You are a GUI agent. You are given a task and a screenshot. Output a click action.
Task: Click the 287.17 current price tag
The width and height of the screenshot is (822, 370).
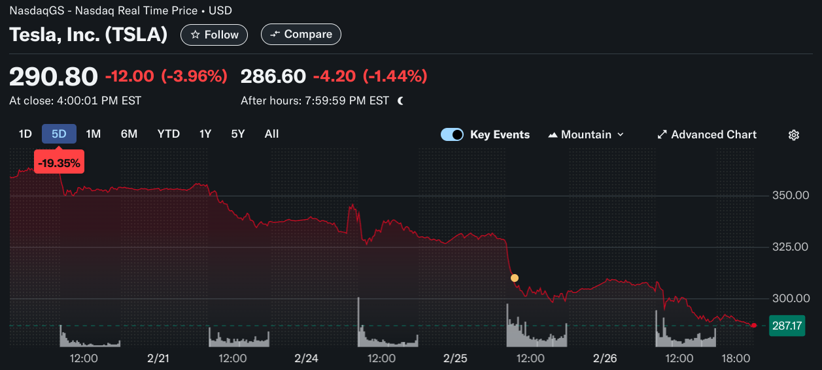tap(787, 325)
